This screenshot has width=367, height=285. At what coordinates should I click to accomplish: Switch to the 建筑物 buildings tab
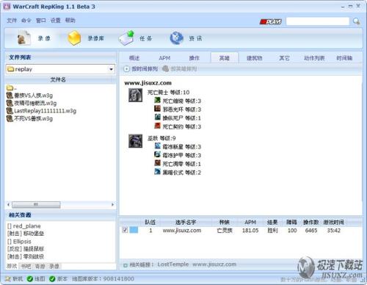pos(255,58)
